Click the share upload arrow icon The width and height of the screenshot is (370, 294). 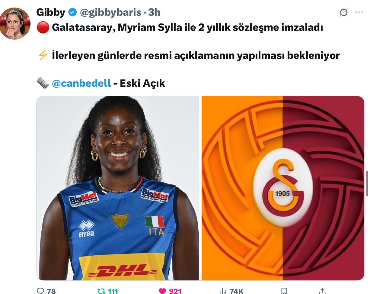(x=322, y=291)
